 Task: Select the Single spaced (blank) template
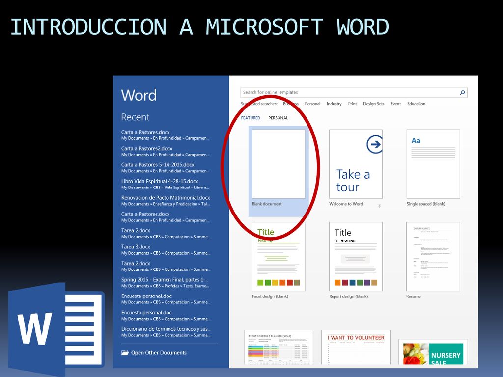(x=433, y=164)
